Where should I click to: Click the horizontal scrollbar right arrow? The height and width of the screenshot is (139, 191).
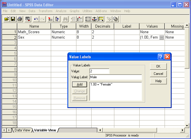[x=182, y=130]
